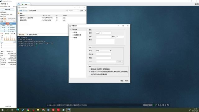Click the search magnifier icon in command bar
The image size is (199, 112).
(161, 105)
